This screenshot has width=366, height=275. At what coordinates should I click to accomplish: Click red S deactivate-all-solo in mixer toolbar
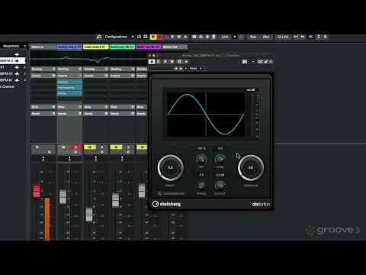pyautogui.click(x=160, y=37)
